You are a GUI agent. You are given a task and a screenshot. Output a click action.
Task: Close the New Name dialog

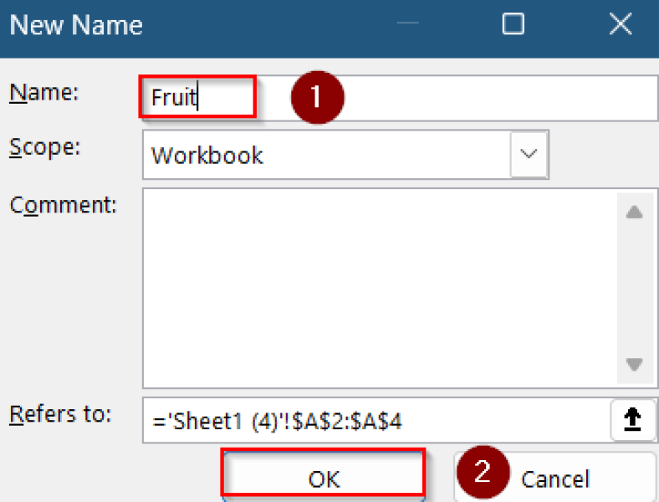(x=621, y=24)
